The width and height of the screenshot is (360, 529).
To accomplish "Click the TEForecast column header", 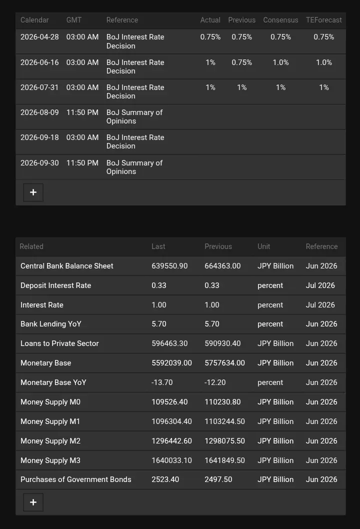I will pos(324,20).
